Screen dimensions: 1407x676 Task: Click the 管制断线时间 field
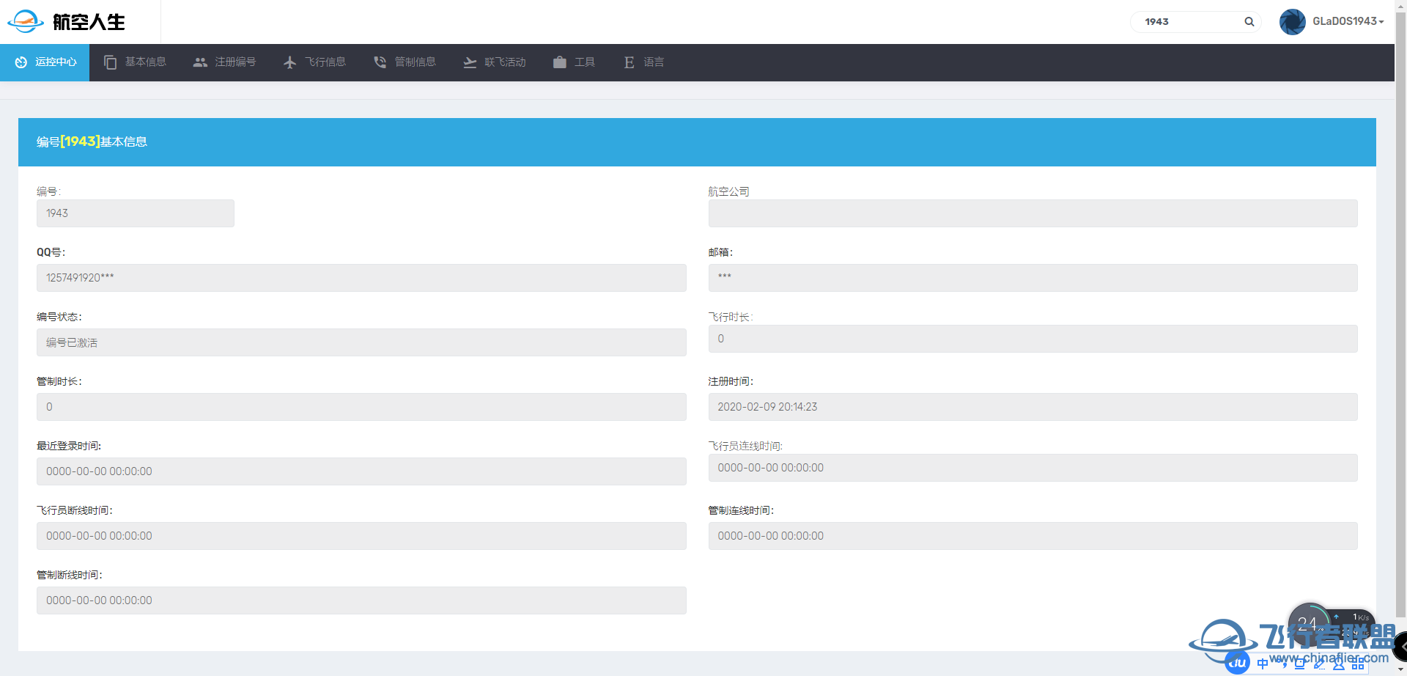point(361,600)
